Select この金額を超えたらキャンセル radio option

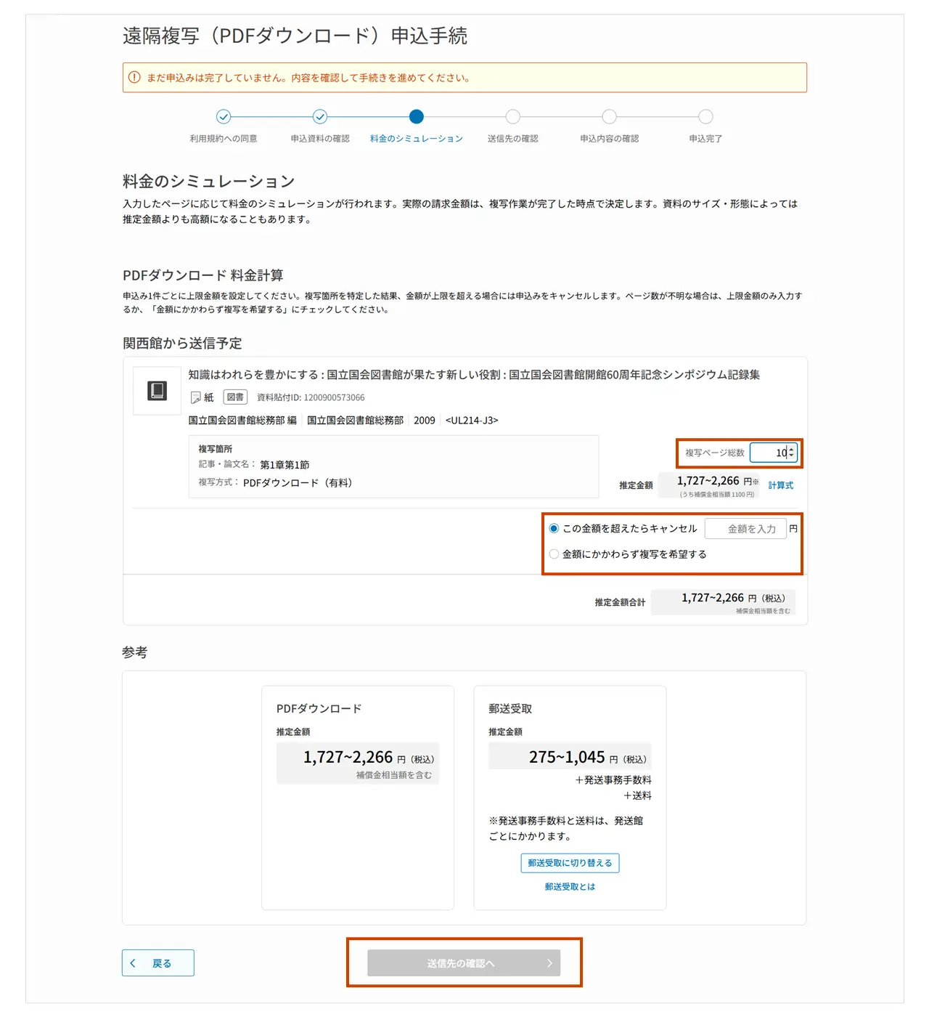click(x=554, y=529)
